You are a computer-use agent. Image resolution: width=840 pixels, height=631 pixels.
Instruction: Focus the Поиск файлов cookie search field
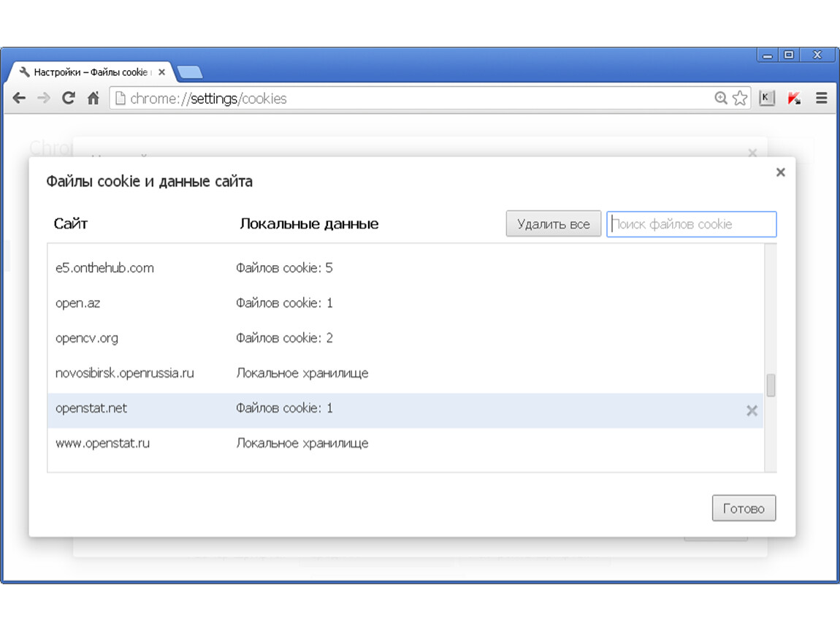pyautogui.click(x=691, y=224)
